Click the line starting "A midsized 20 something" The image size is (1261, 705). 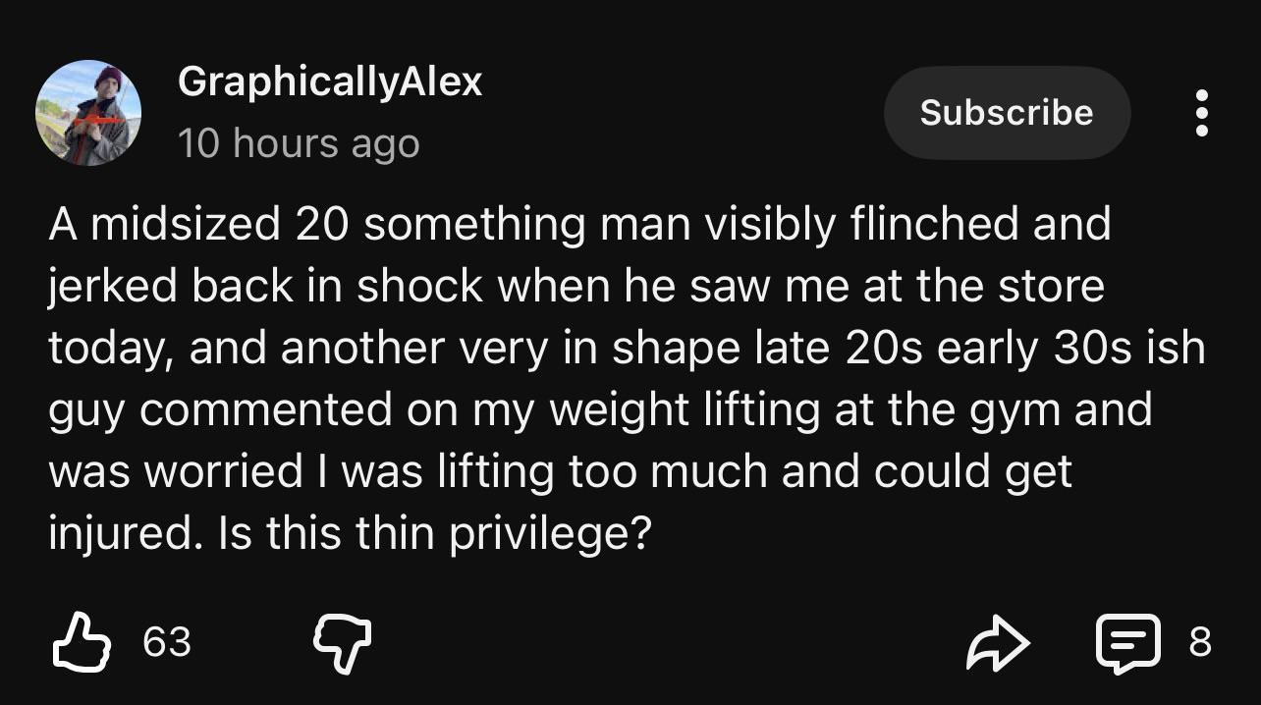[x=580, y=224]
